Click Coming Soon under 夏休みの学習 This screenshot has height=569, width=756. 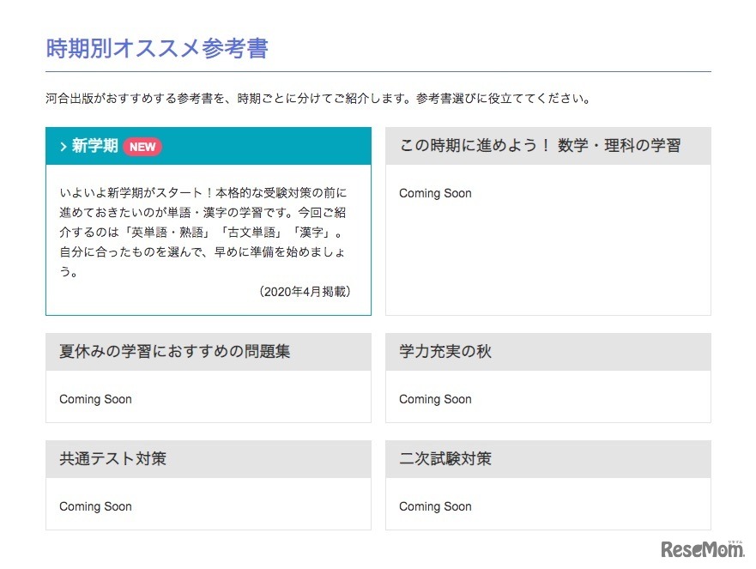[94, 399]
